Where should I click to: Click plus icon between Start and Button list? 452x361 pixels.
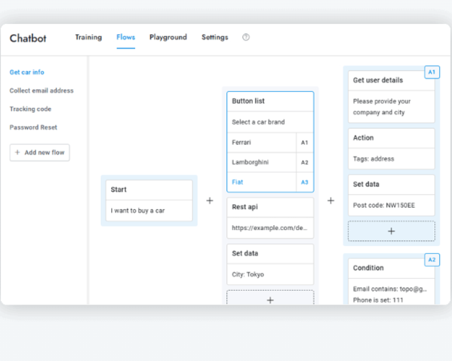(210, 201)
